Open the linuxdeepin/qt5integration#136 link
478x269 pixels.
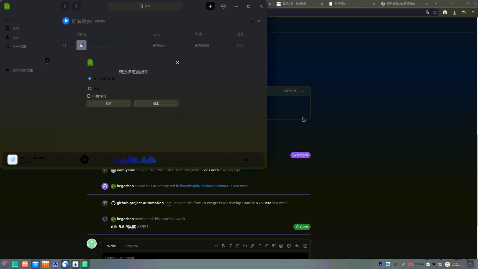(x=206, y=186)
